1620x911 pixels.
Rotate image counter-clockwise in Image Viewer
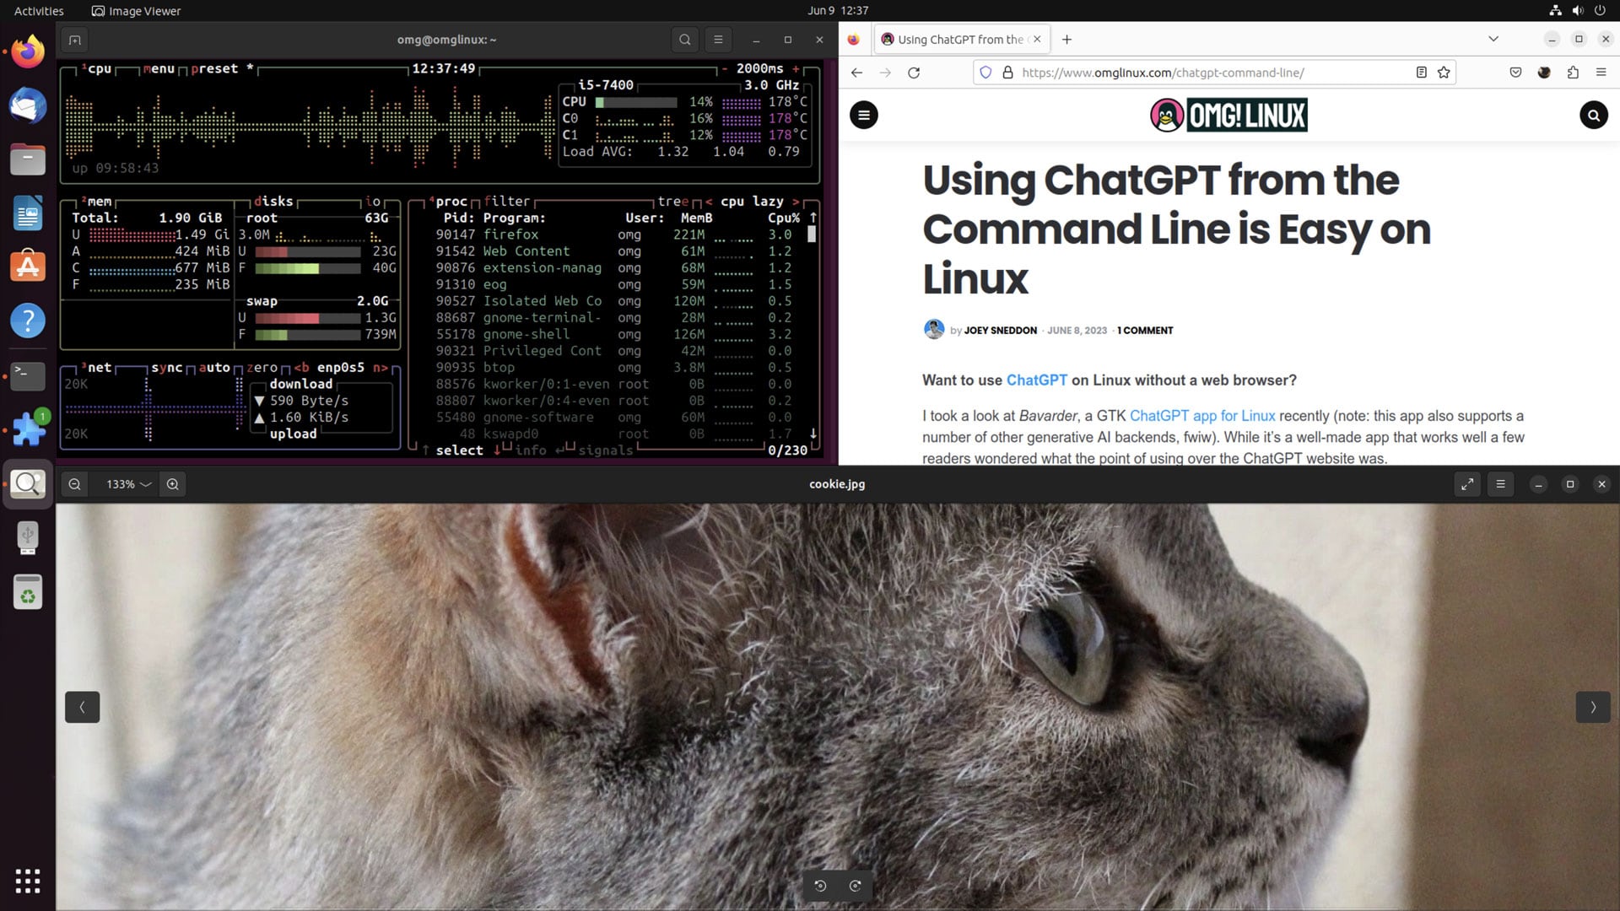(820, 886)
